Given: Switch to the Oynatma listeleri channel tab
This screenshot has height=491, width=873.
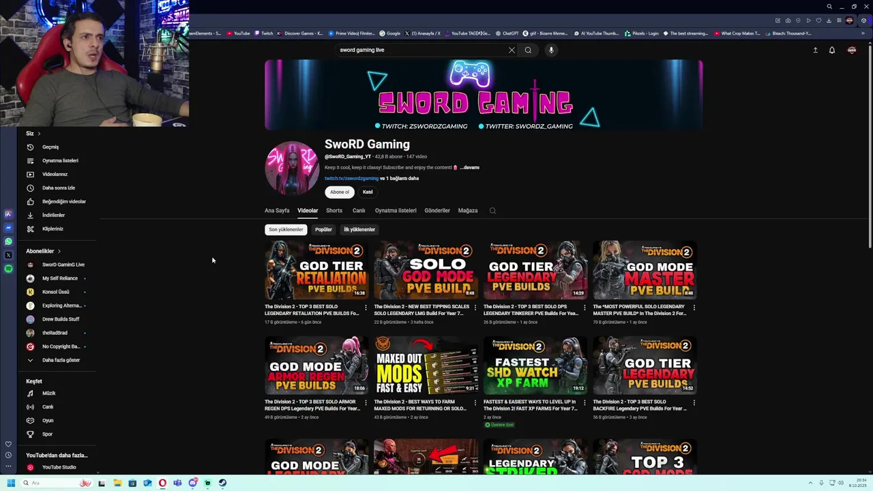Looking at the screenshot, I should [x=396, y=211].
